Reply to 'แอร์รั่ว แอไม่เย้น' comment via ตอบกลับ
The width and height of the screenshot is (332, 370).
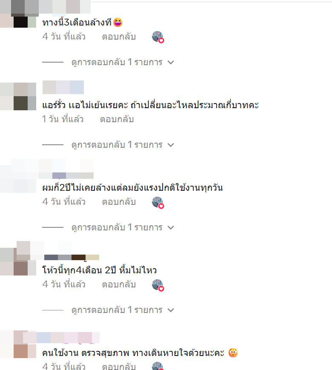pos(117,119)
